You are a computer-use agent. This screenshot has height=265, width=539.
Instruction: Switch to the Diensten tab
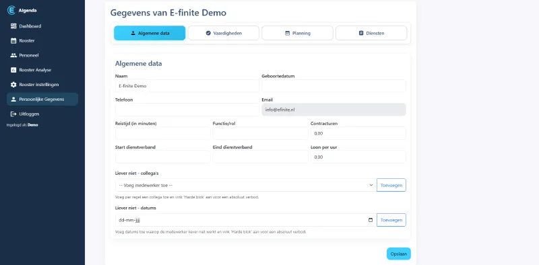(x=371, y=34)
